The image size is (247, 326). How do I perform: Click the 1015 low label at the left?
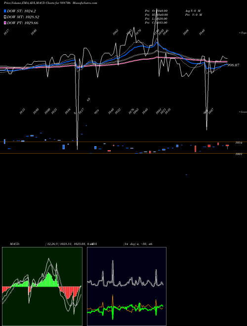[22, 111]
